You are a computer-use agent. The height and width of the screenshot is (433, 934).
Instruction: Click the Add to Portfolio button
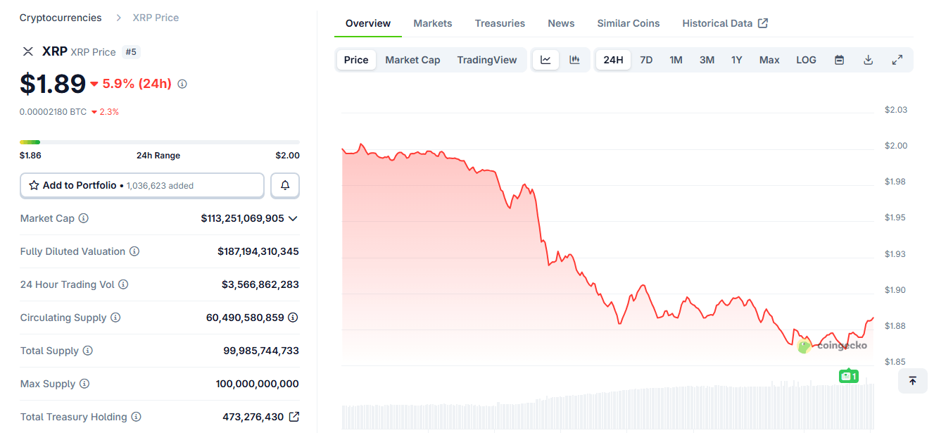click(x=141, y=185)
